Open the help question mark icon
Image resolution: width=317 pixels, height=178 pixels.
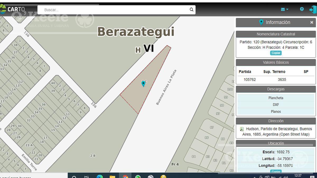302,9
